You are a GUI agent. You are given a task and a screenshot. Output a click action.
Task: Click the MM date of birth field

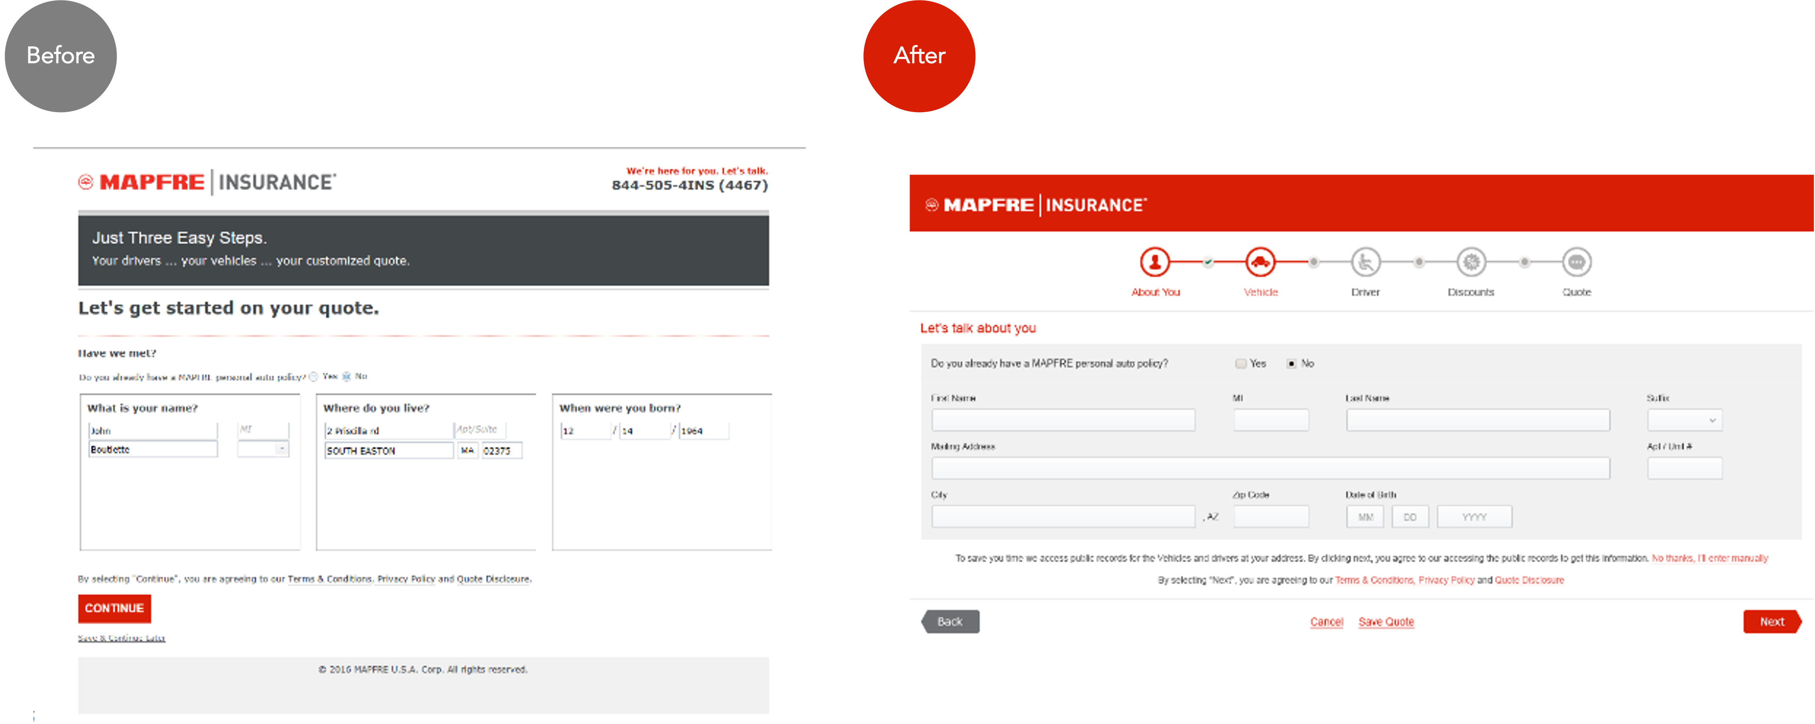click(x=1365, y=517)
